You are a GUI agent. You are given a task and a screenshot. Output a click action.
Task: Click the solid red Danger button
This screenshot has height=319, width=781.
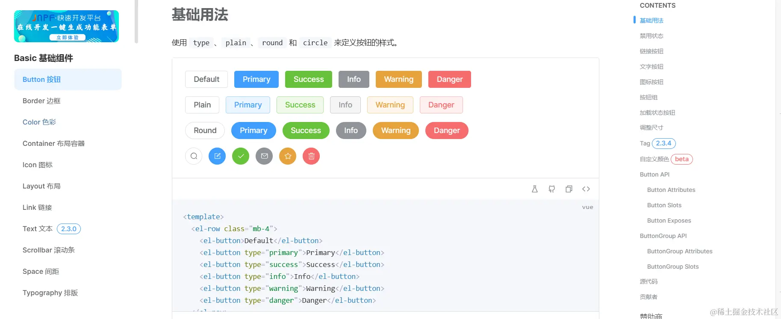point(450,79)
